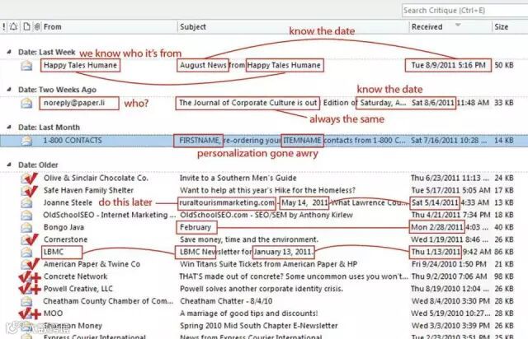Screen dimensions: 528x339
Task: Collapse the Date: Older group
Action: point(9,165)
